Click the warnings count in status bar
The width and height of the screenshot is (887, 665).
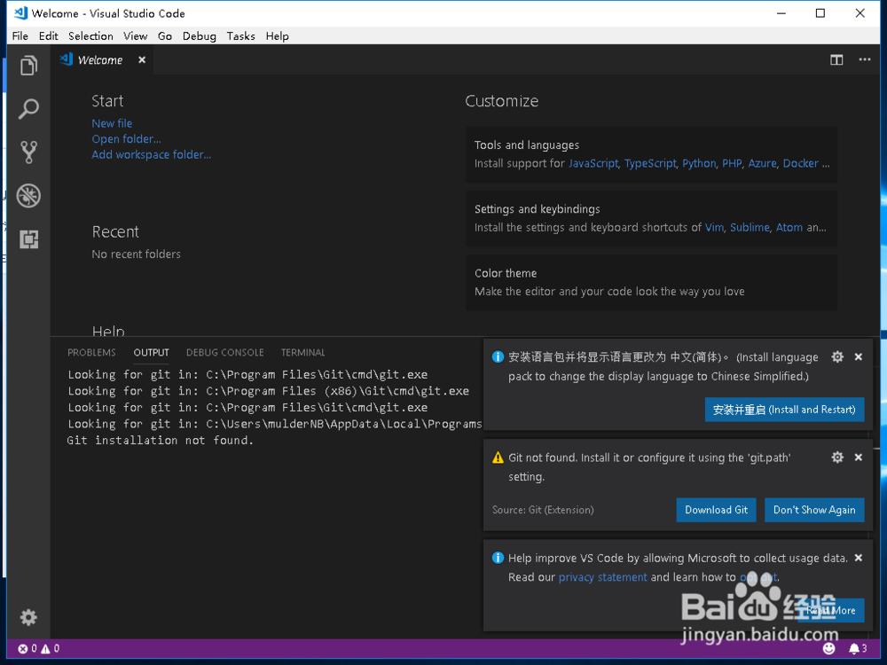(x=51, y=649)
